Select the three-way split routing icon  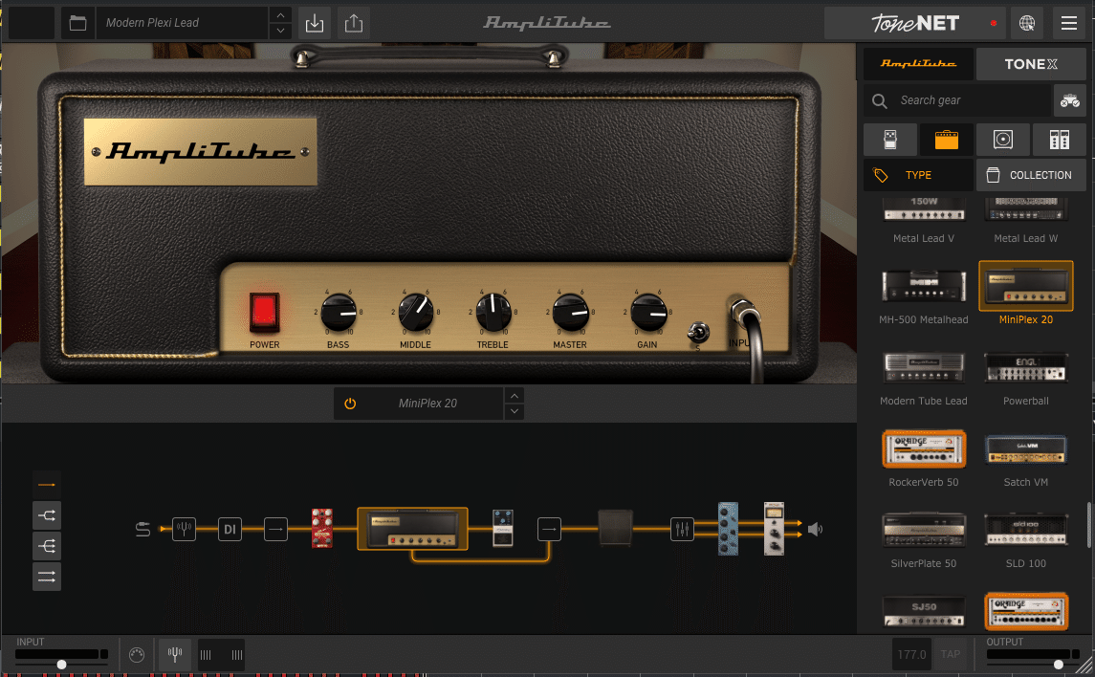[x=47, y=546]
